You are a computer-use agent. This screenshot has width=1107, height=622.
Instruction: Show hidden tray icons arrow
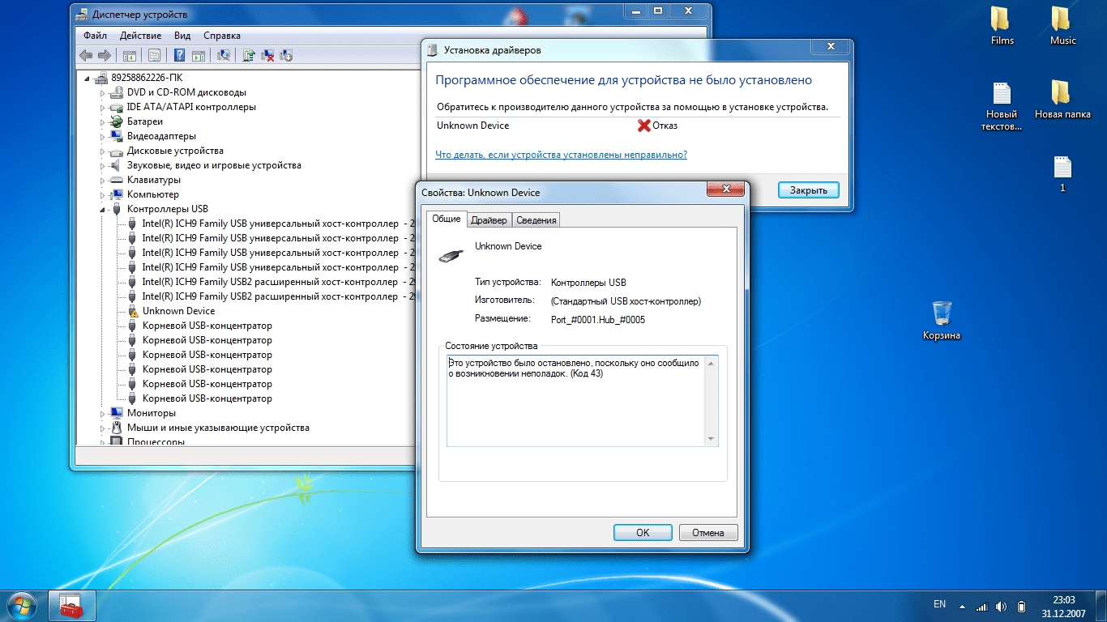tap(963, 606)
